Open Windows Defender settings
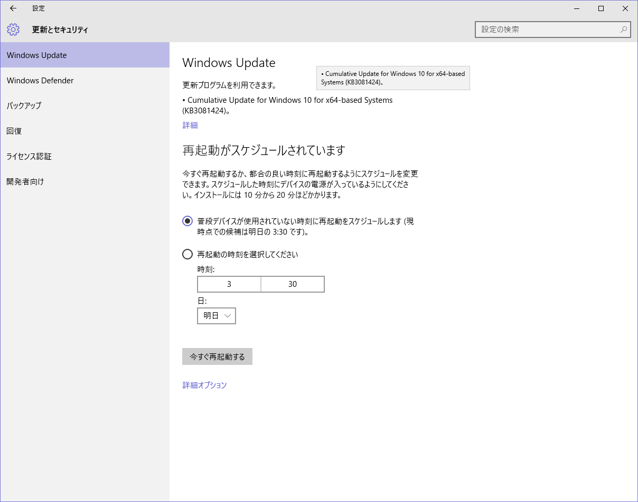This screenshot has height=502, width=638. pyautogui.click(x=85, y=80)
